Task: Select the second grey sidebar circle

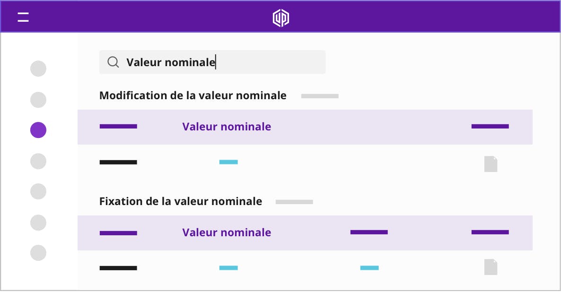Action: pos(38,100)
